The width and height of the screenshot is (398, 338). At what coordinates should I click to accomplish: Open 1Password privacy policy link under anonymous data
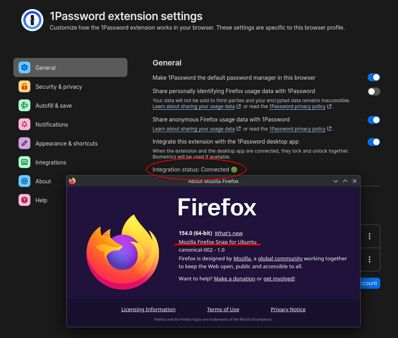(x=297, y=129)
